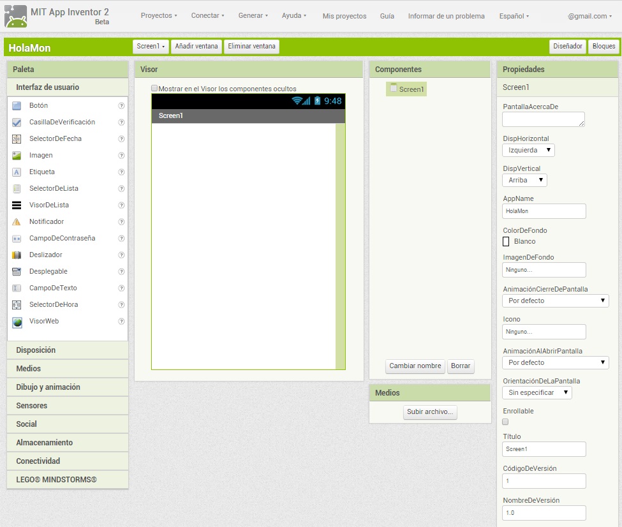The width and height of the screenshot is (622, 527).
Task: Open AnimaciónCierreDePantalla dropdown
Action: coord(556,301)
